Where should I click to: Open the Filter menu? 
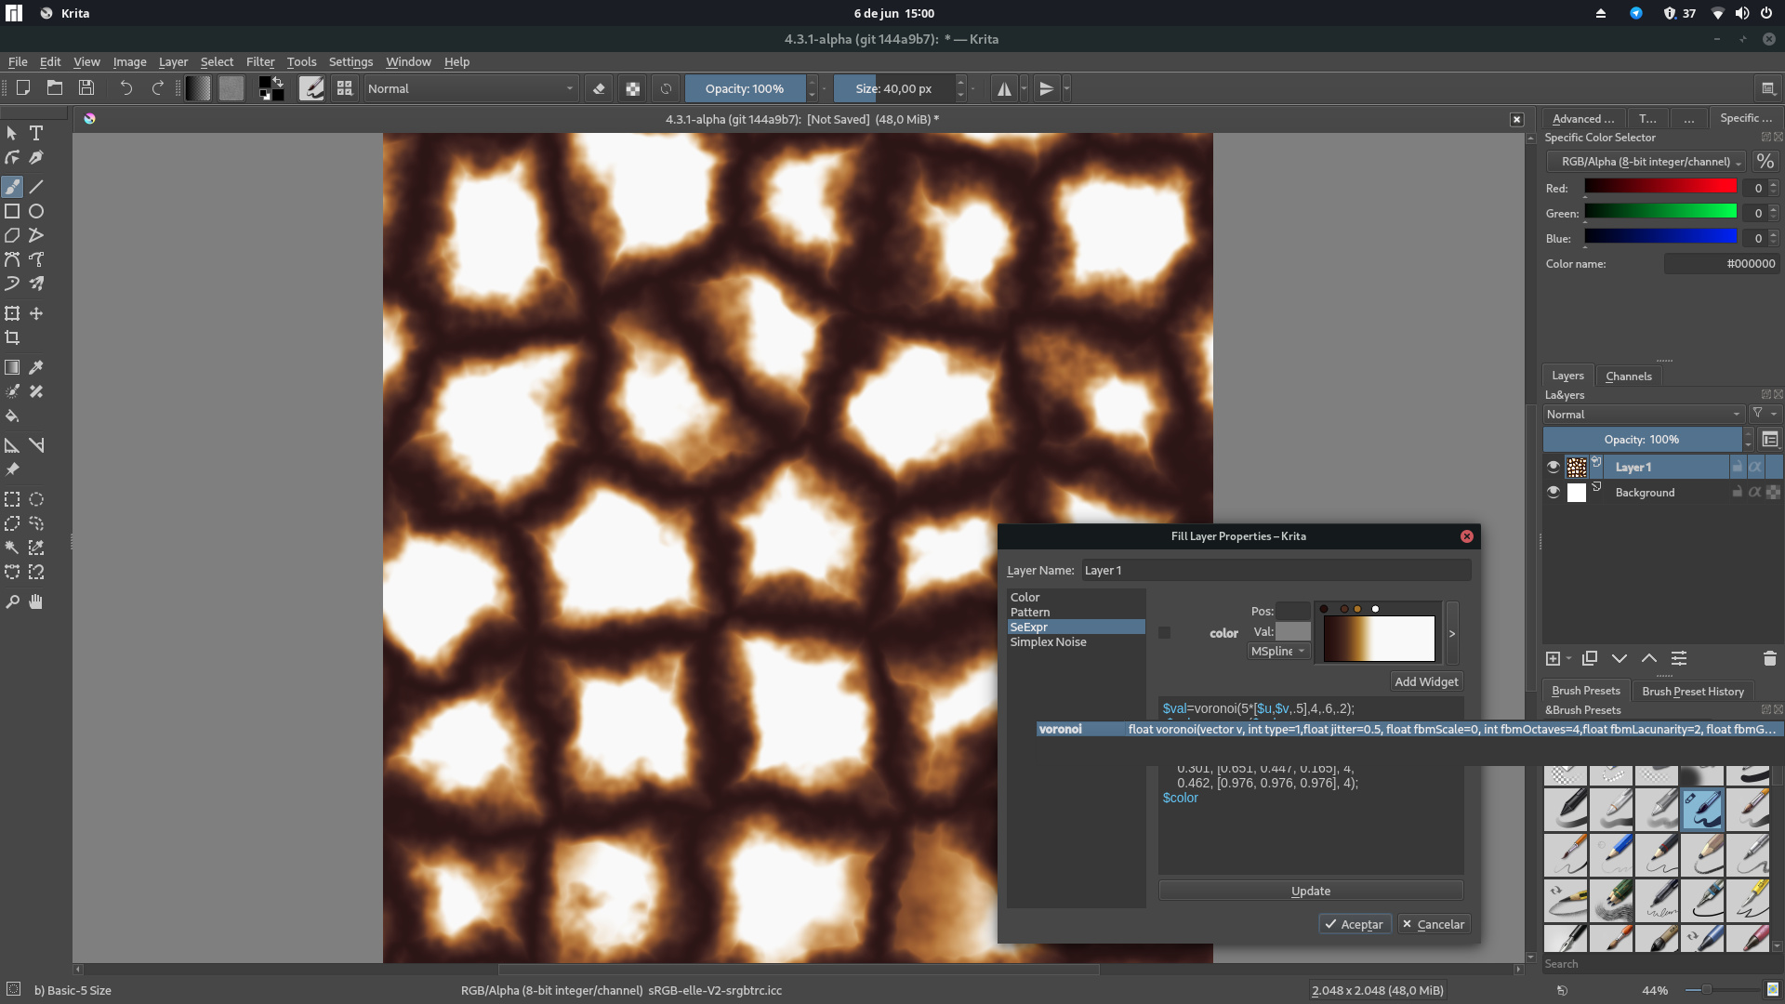coord(259,61)
